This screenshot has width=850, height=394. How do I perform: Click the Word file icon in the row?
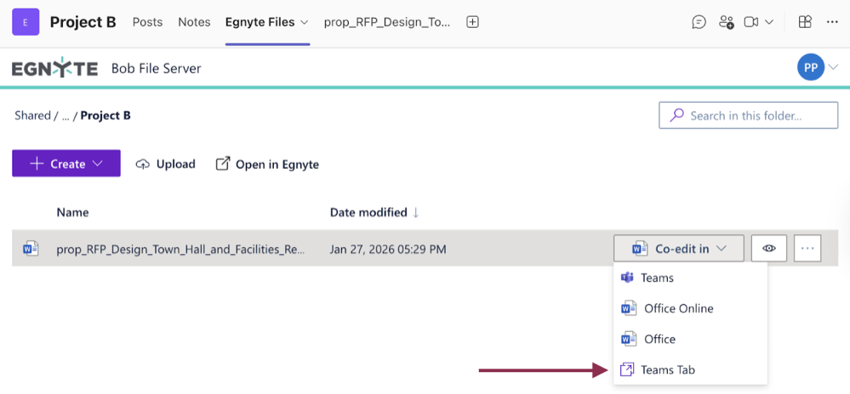(x=31, y=249)
